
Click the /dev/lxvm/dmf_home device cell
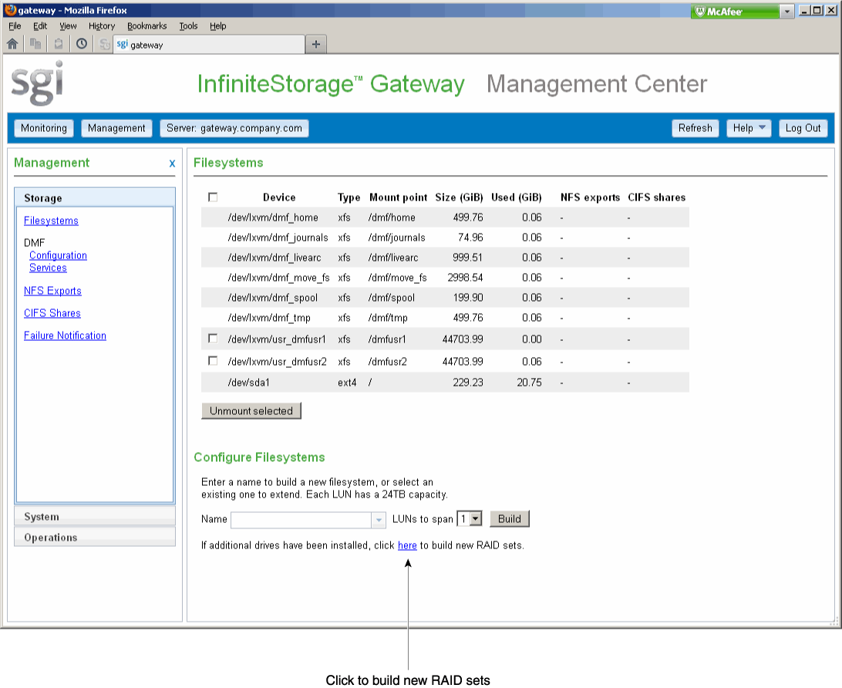(x=273, y=218)
